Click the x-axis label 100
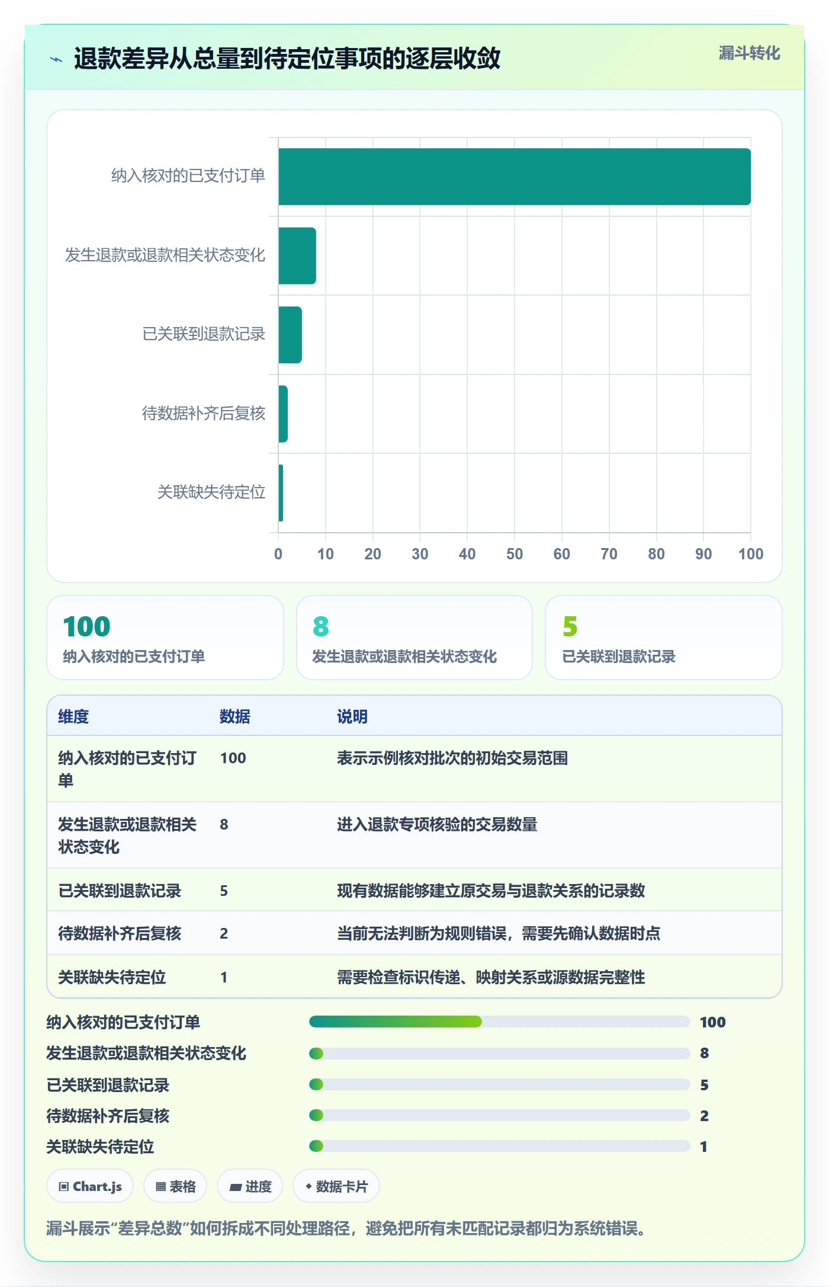Viewport: 829px width, 1287px height. (x=751, y=554)
